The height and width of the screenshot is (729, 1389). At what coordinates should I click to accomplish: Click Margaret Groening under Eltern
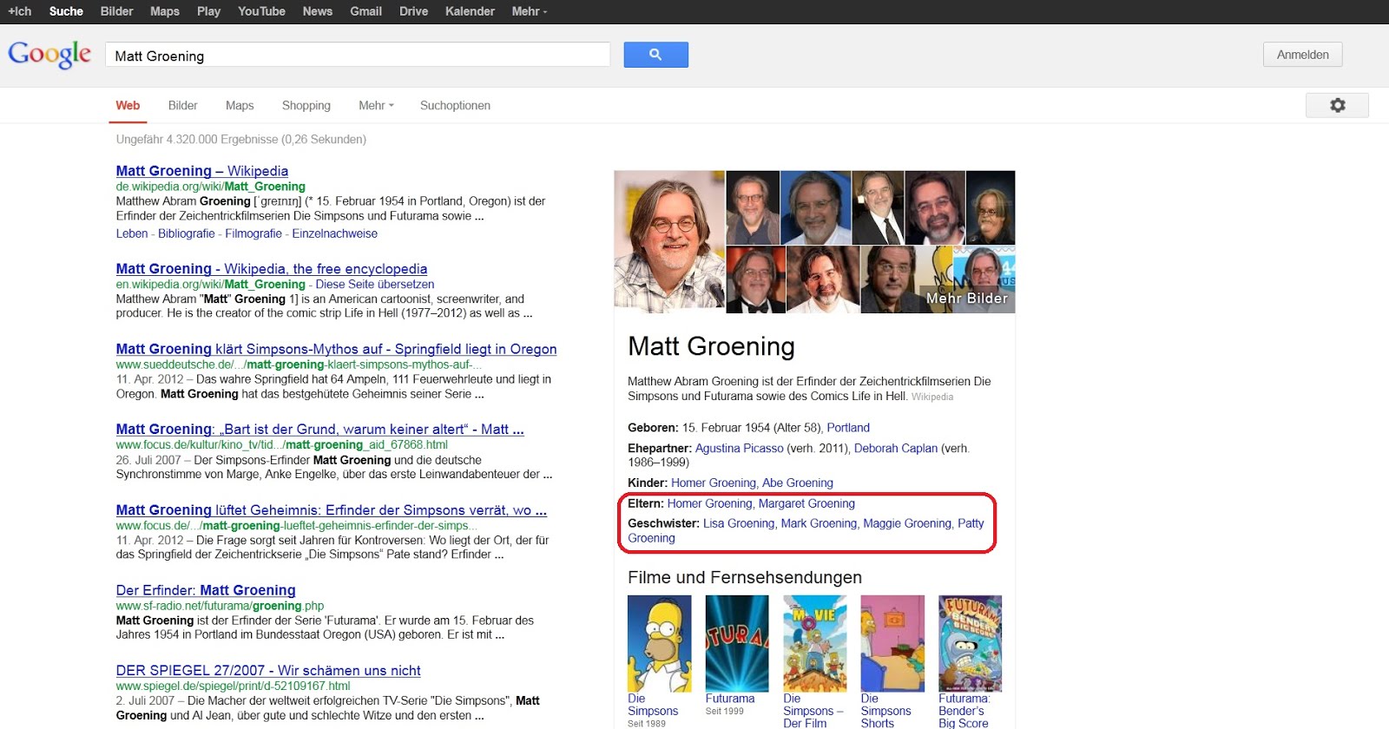[806, 503]
